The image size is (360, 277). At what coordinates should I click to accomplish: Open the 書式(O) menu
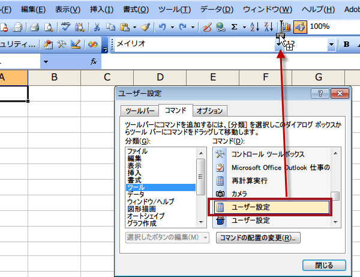[136, 10]
